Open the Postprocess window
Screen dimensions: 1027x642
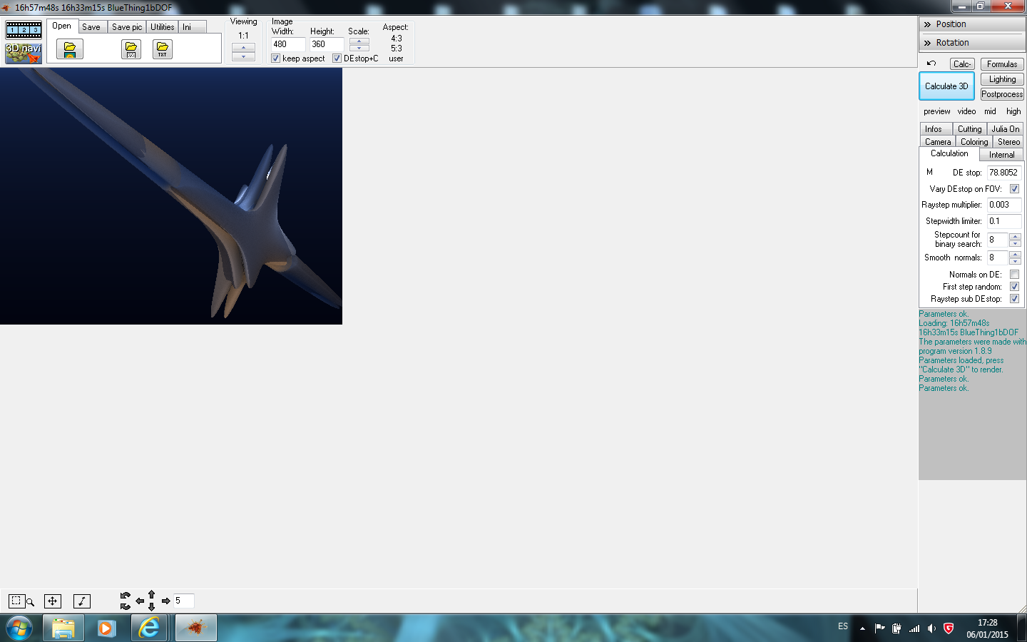1002,94
